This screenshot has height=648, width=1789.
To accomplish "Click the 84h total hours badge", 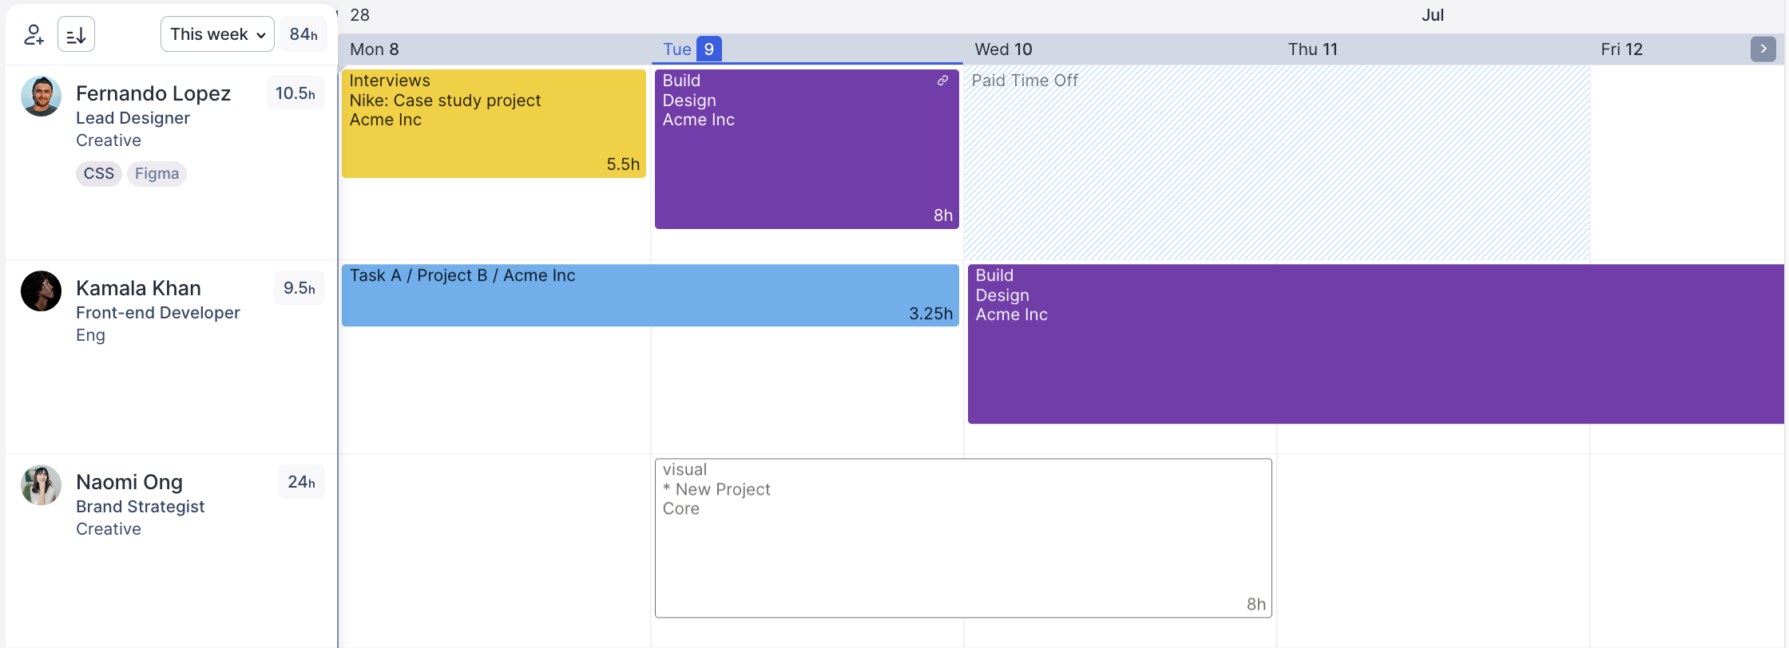I will point(303,34).
